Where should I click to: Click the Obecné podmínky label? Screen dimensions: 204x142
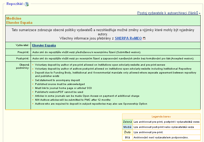[x=23, y=66]
